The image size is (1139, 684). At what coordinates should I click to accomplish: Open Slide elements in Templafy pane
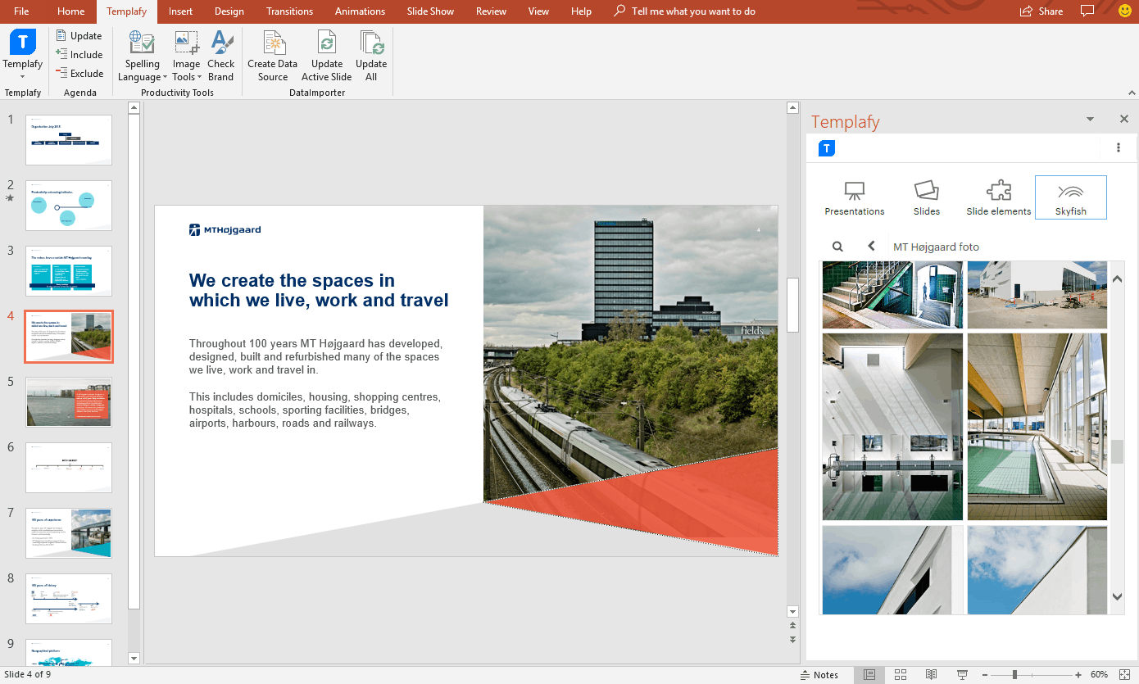999,197
